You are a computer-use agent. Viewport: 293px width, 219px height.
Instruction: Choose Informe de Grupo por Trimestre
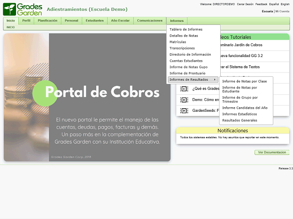pyautogui.click(x=240, y=99)
